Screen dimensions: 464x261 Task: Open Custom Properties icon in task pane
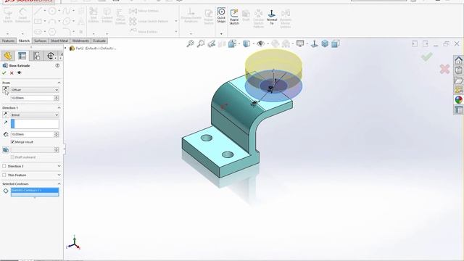tap(458, 109)
